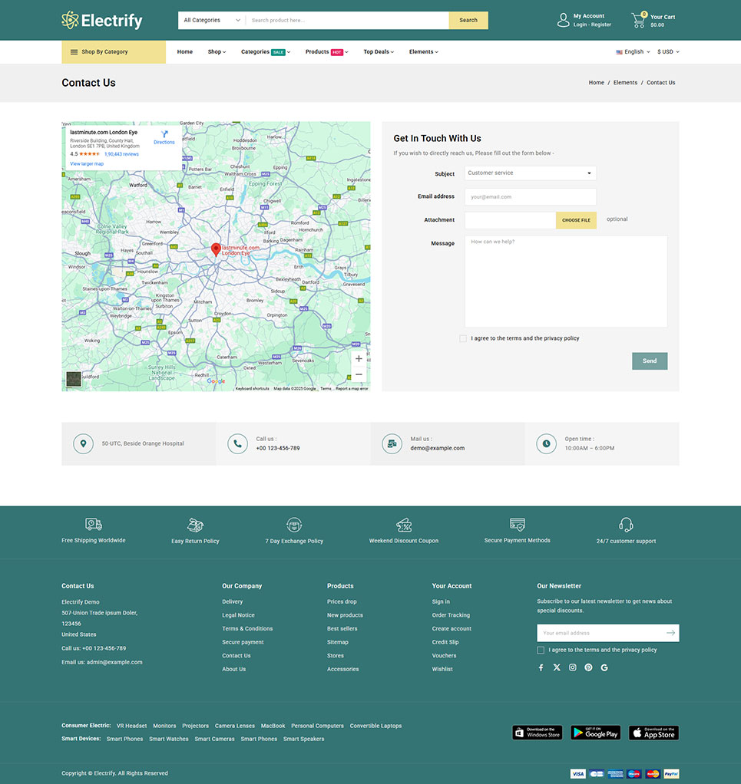Click the Search button
Image resolution: width=741 pixels, height=784 pixels.
(x=468, y=21)
